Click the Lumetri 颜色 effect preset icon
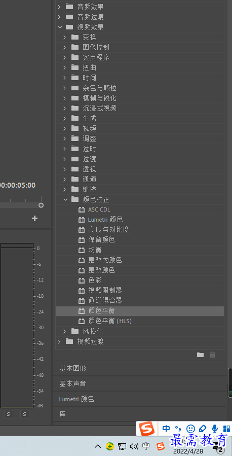The width and height of the screenshot is (232, 456). (82, 220)
